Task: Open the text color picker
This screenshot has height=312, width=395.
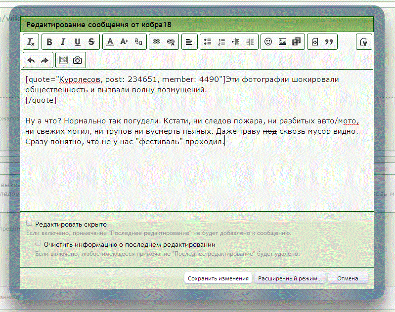Action: tap(110, 42)
